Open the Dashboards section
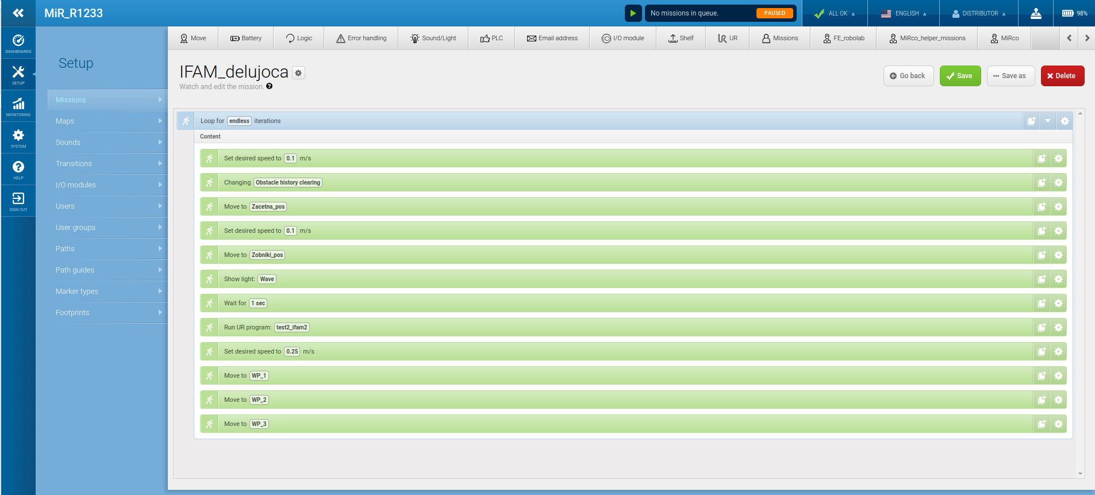 tap(18, 43)
